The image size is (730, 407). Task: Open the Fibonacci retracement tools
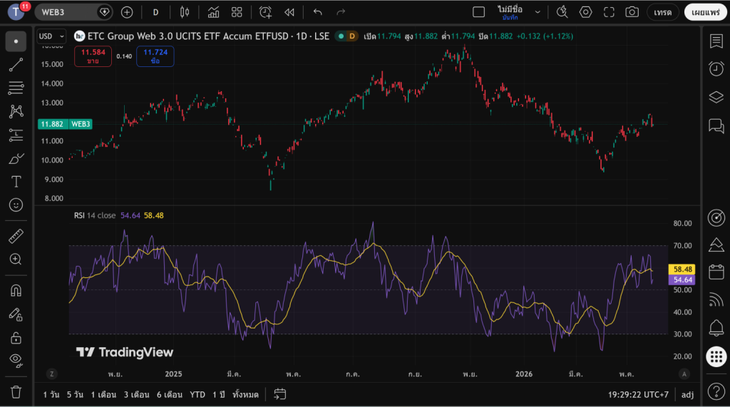coord(16,88)
